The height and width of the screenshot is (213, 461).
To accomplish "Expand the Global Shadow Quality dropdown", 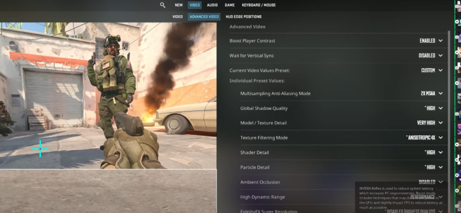I will (x=434, y=108).
